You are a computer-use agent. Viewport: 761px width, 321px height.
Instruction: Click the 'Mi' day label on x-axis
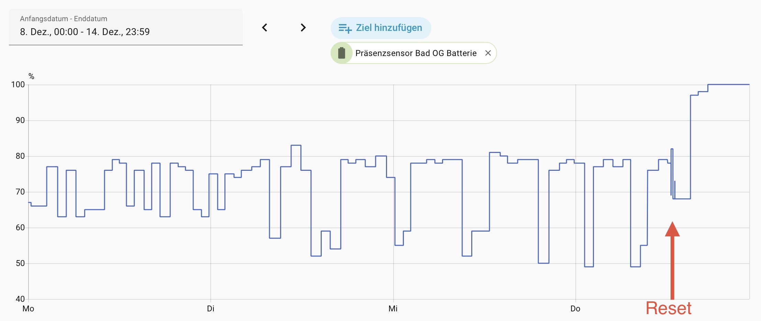click(393, 309)
